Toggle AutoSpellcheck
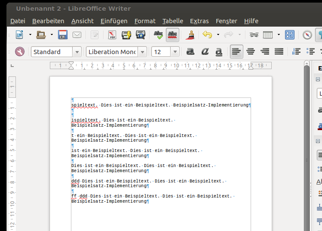 (x=172, y=35)
